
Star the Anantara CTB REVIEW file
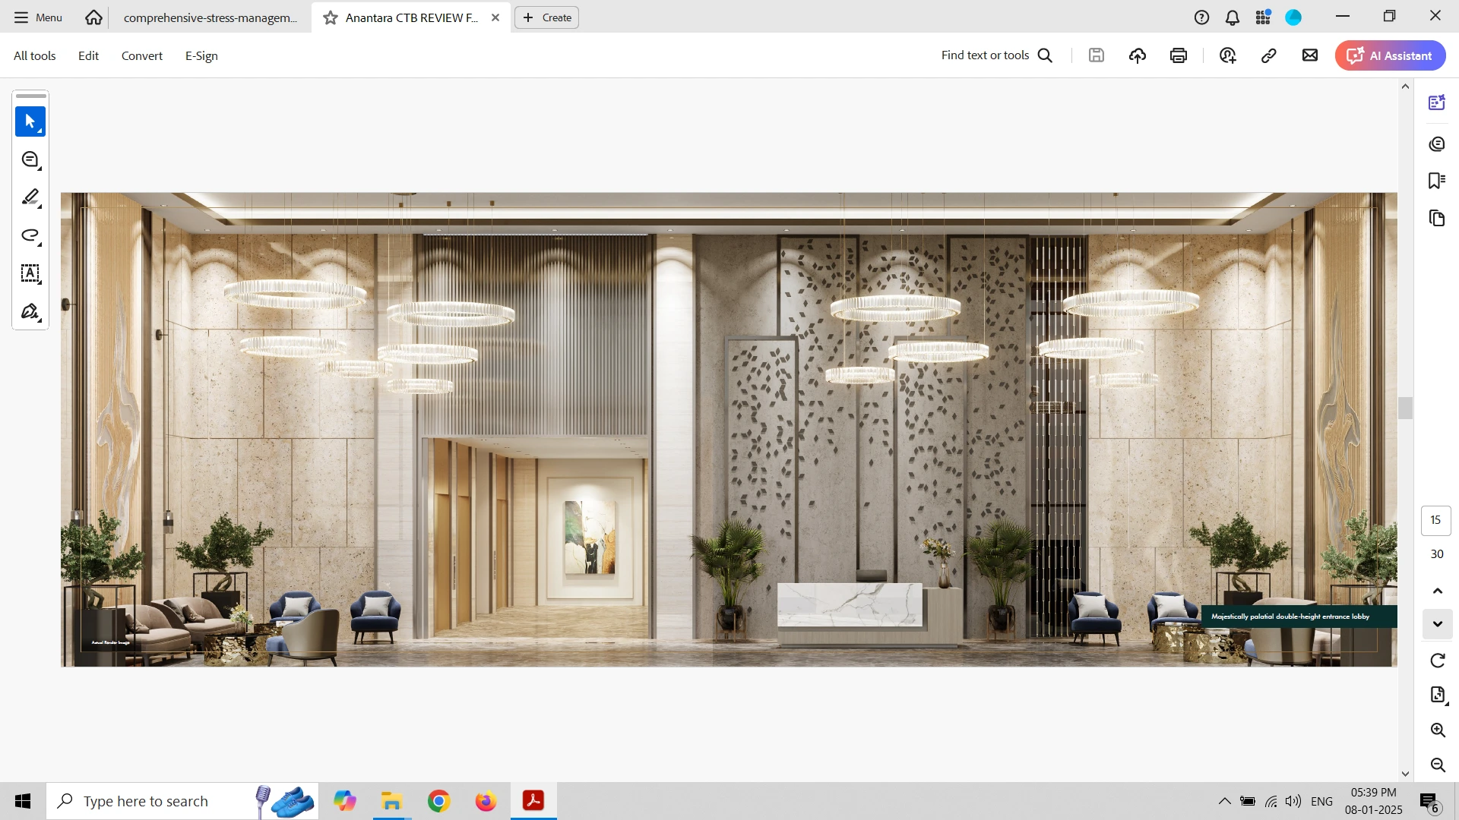(x=331, y=17)
